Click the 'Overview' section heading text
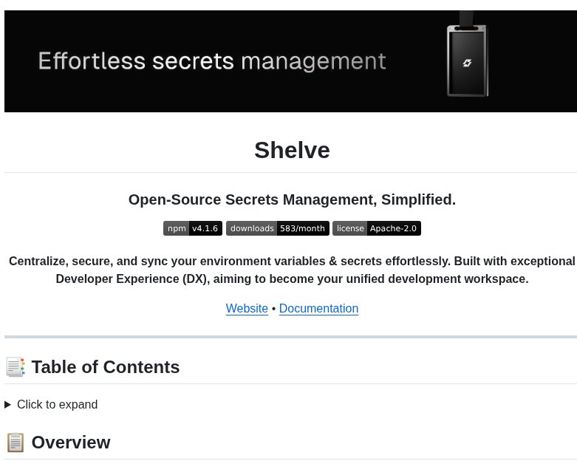The width and height of the screenshot is (577, 461). point(71,443)
